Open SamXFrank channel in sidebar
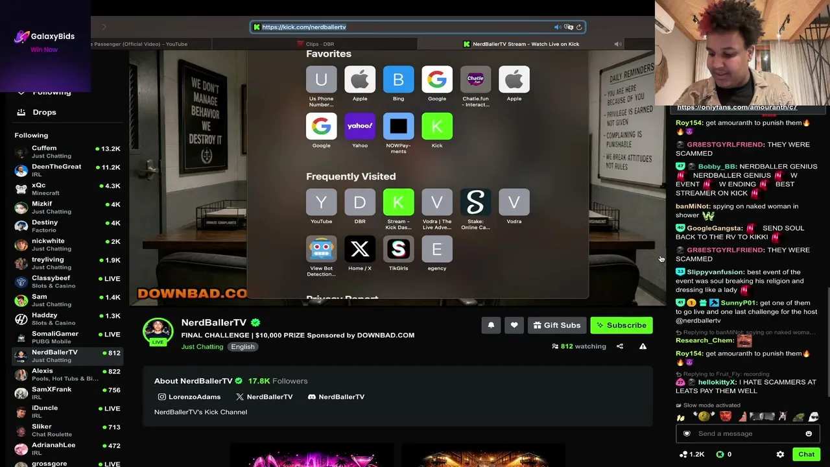The width and height of the screenshot is (830, 467). (x=67, y=393)
